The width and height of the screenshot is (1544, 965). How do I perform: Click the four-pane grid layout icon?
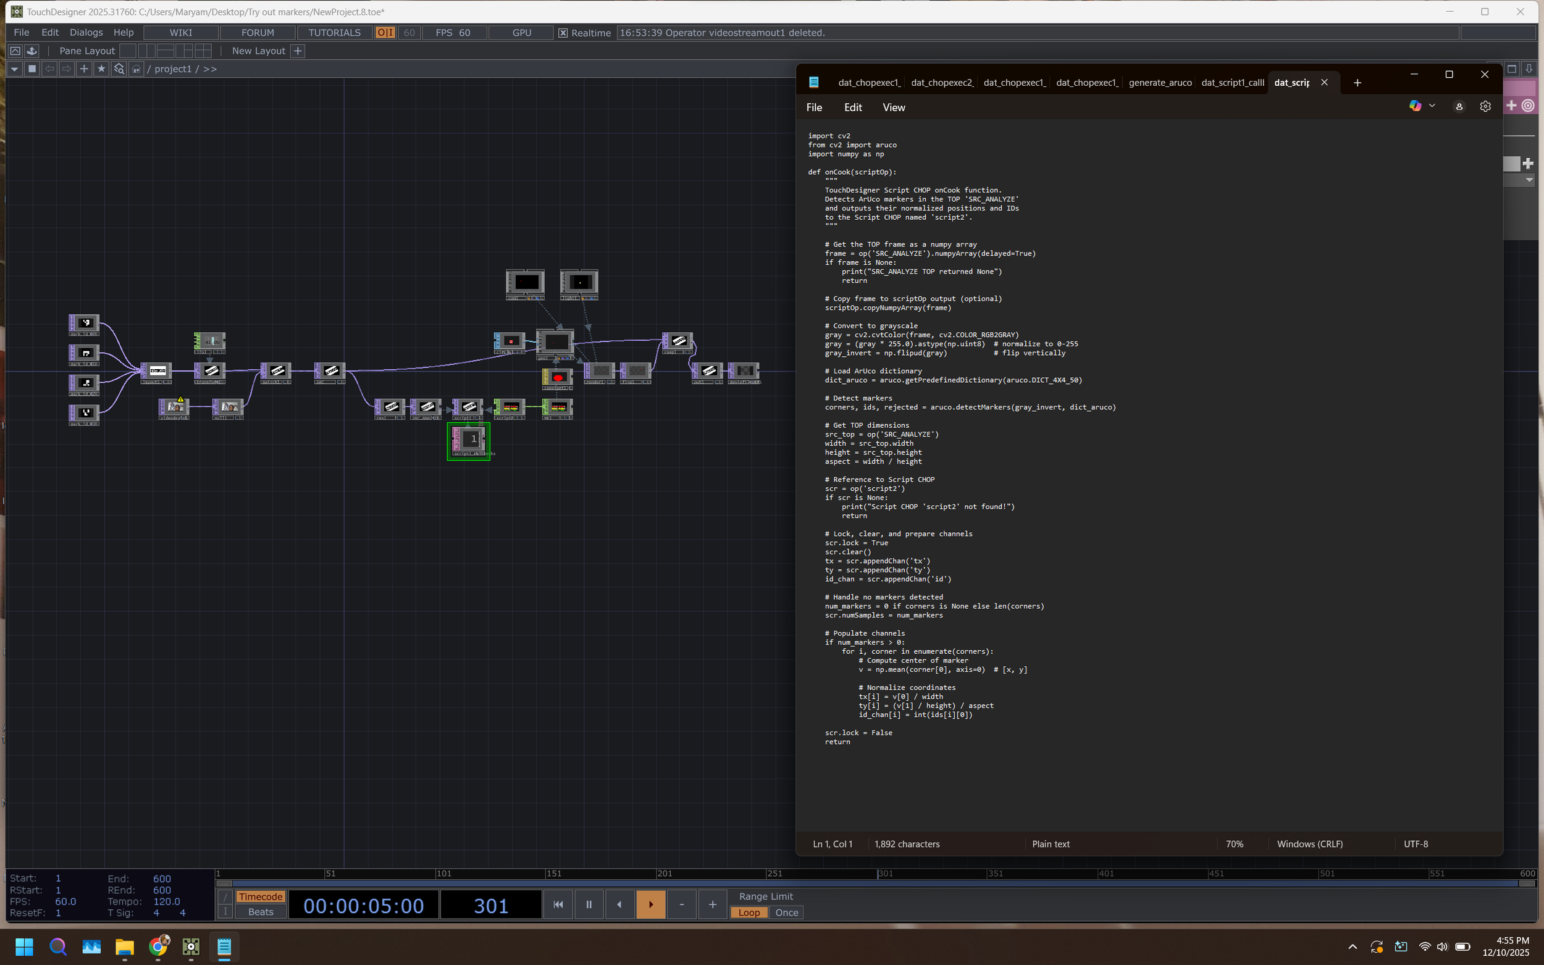click(x=203, y=51)
